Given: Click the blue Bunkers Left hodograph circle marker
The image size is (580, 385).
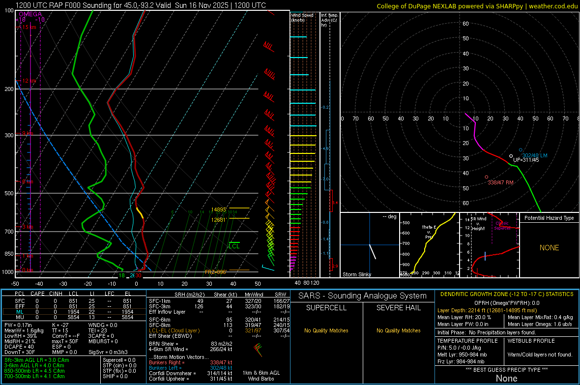Looking at the screenshot, I should click(521, 150).
